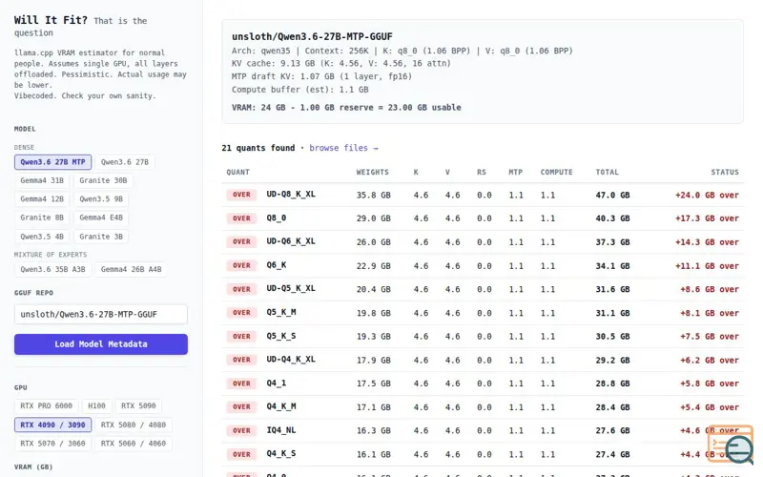The width and height of the screenshot is (763, 477).
Task: Click the Q4_K_M quant name
Action: (280, 406)
